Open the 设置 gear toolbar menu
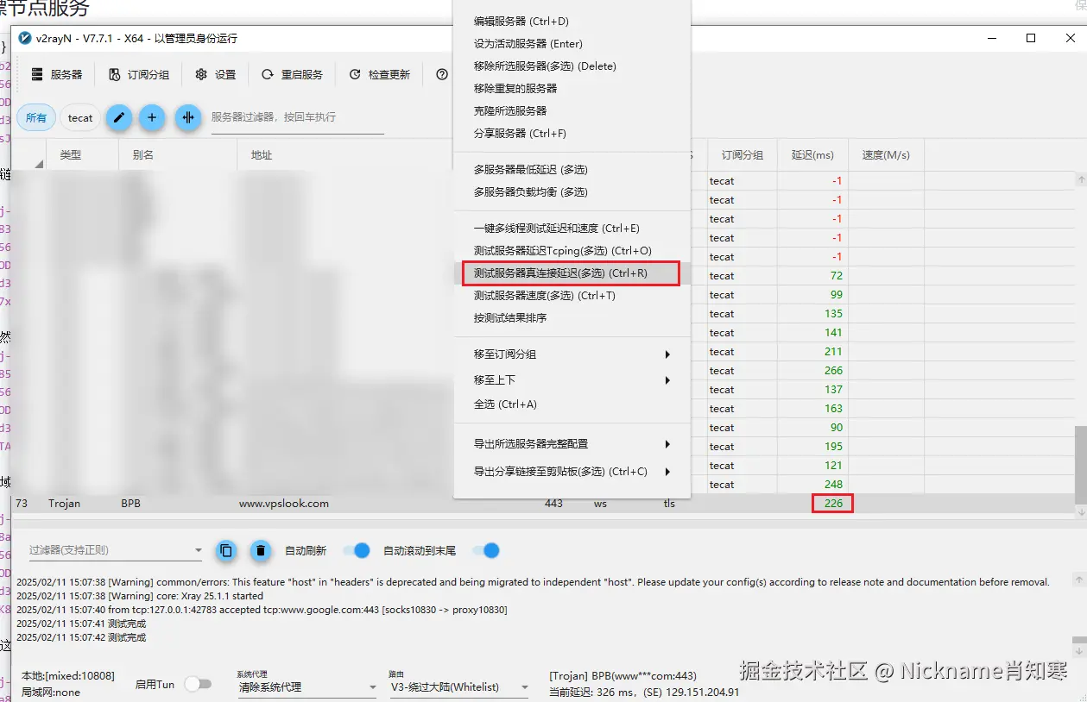 point(215,75)
